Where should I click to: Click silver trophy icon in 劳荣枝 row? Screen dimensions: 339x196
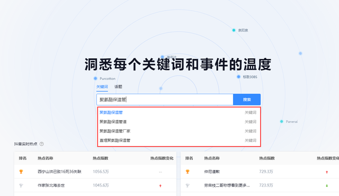coord(188,185)
